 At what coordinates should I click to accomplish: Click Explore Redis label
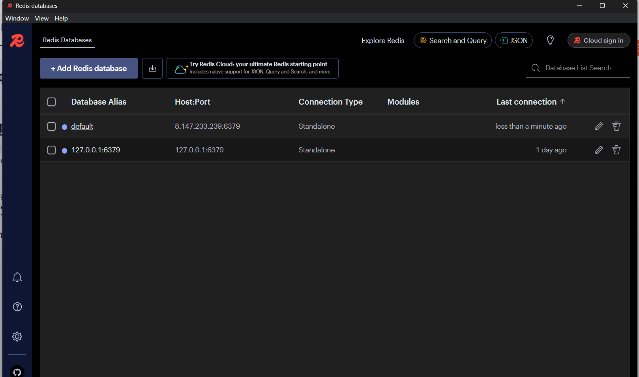(x=383, y=41)
